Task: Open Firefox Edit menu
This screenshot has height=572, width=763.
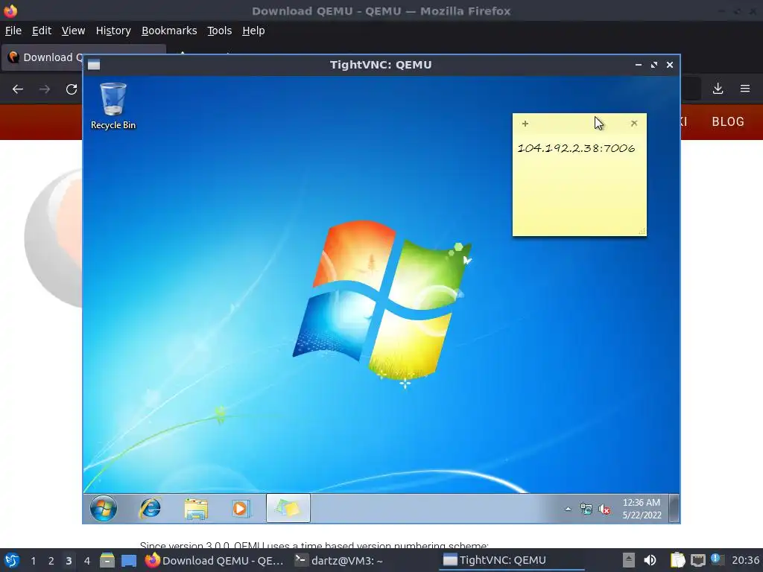Action: [42, 31]
